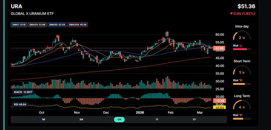Click the red Intra-day risk bar
This screenshot has height=130, width=271.
[242, 49]
